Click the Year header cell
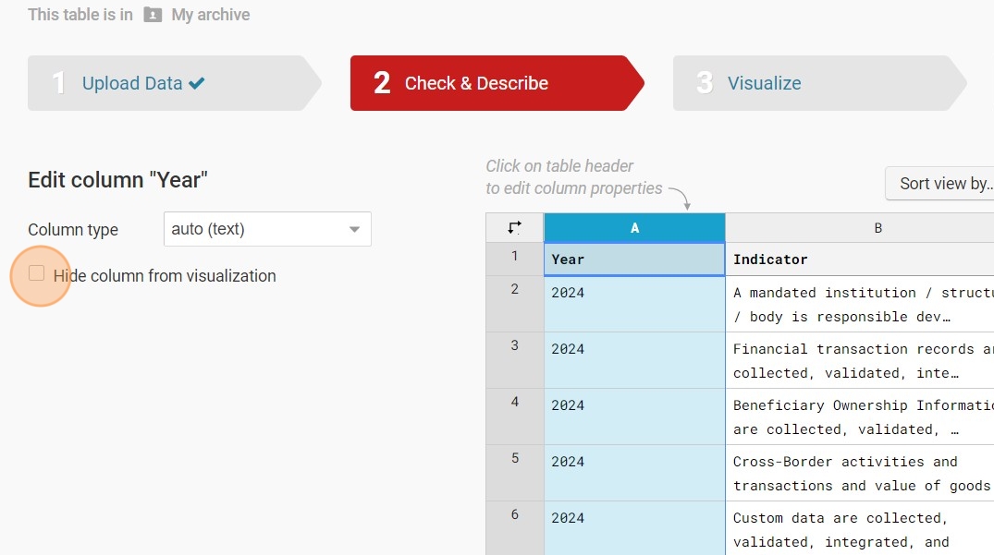This screenshot has height=555, width=994. pos(634,259)
